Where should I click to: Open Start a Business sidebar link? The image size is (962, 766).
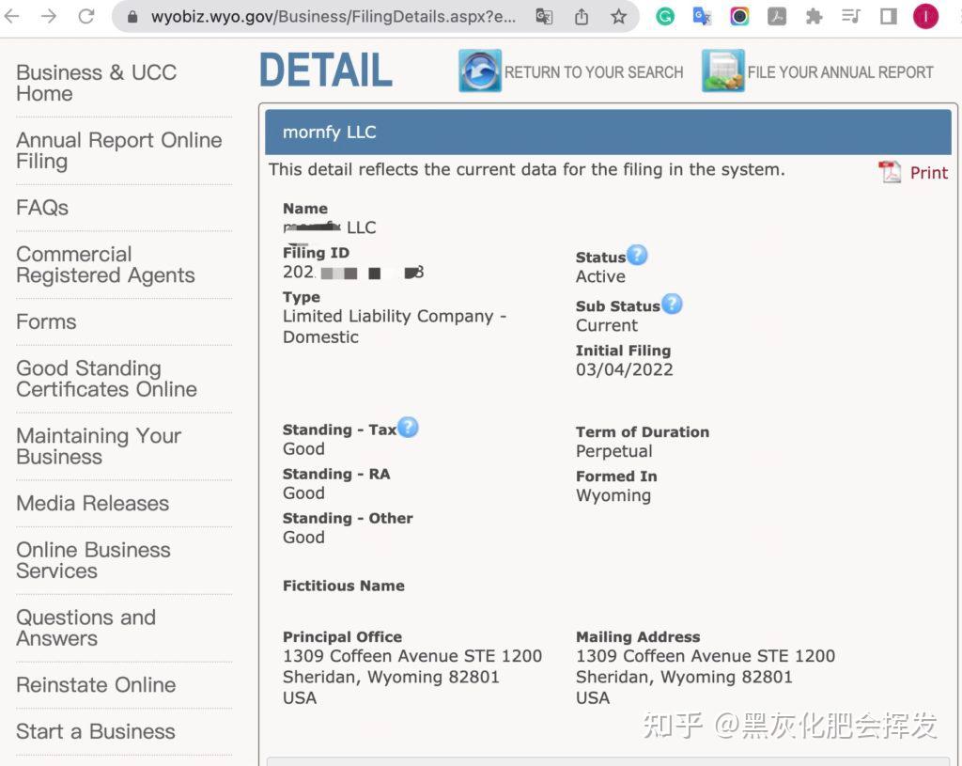[x=96, y=731]
